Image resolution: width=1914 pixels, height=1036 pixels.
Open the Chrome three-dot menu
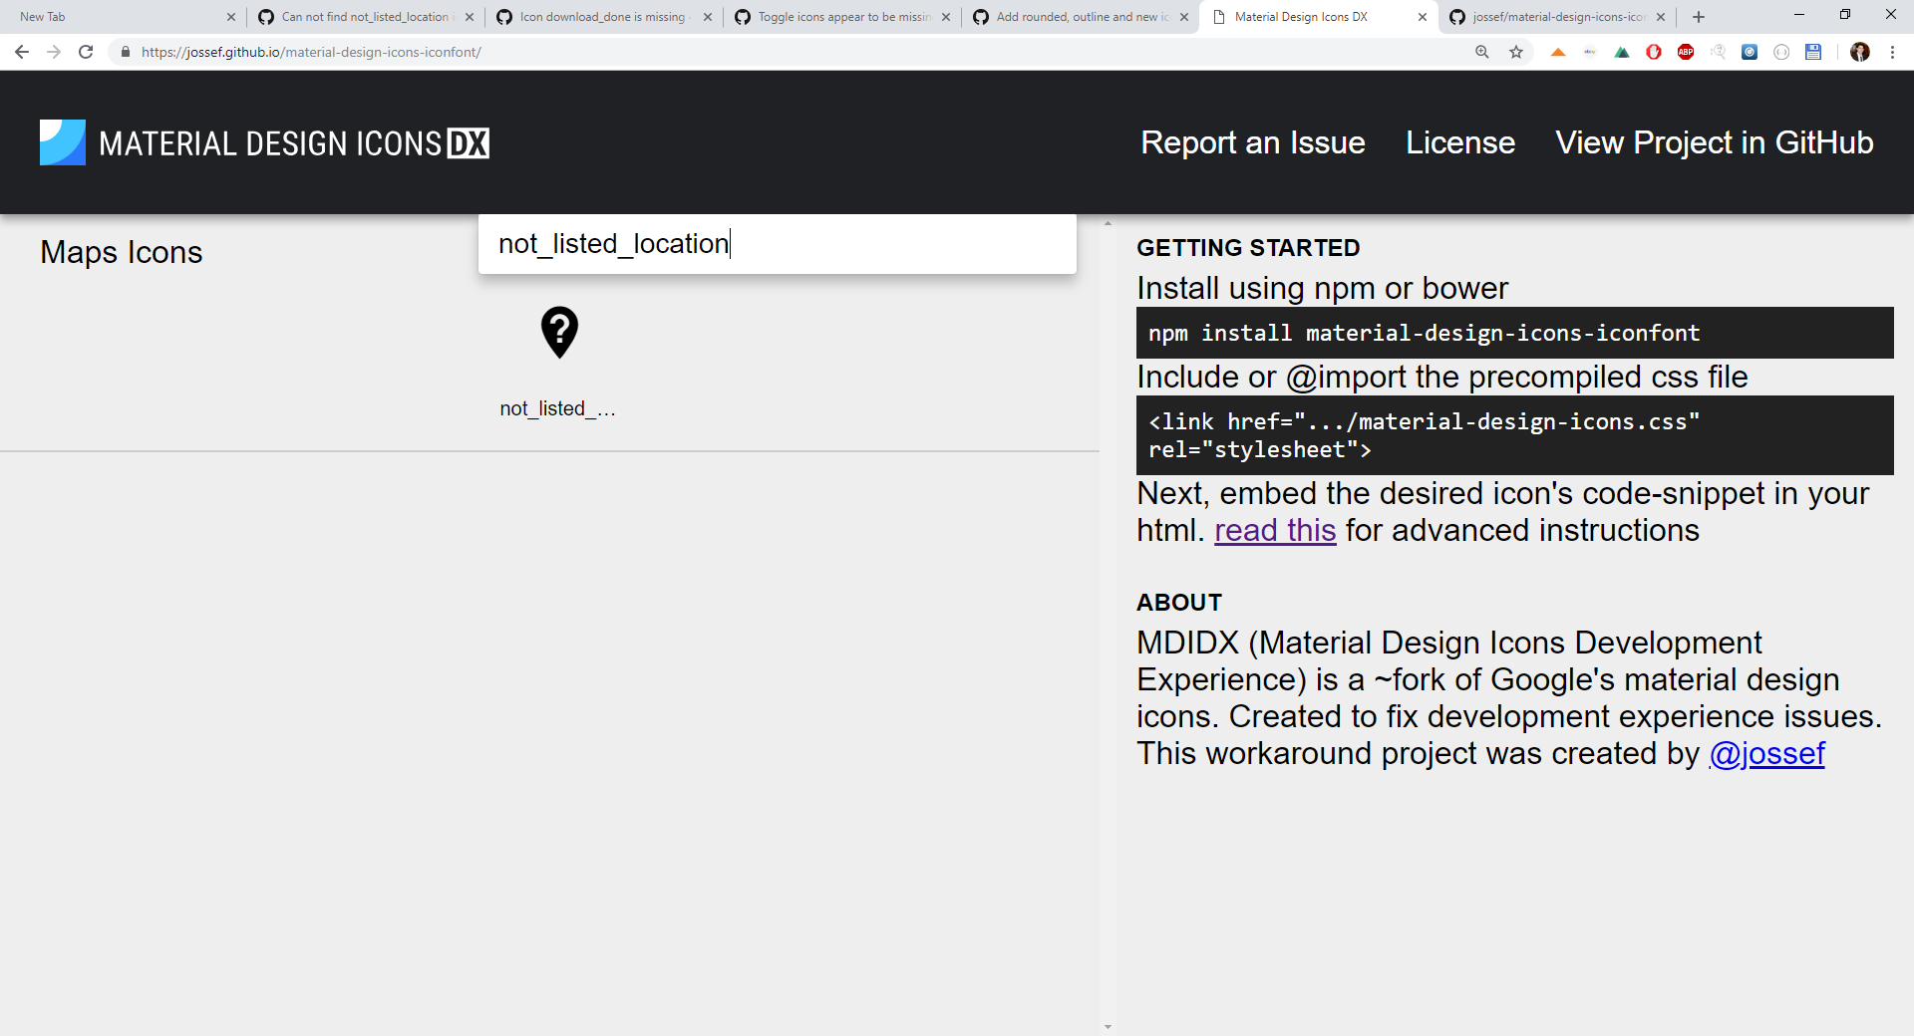coord(1892,52)
